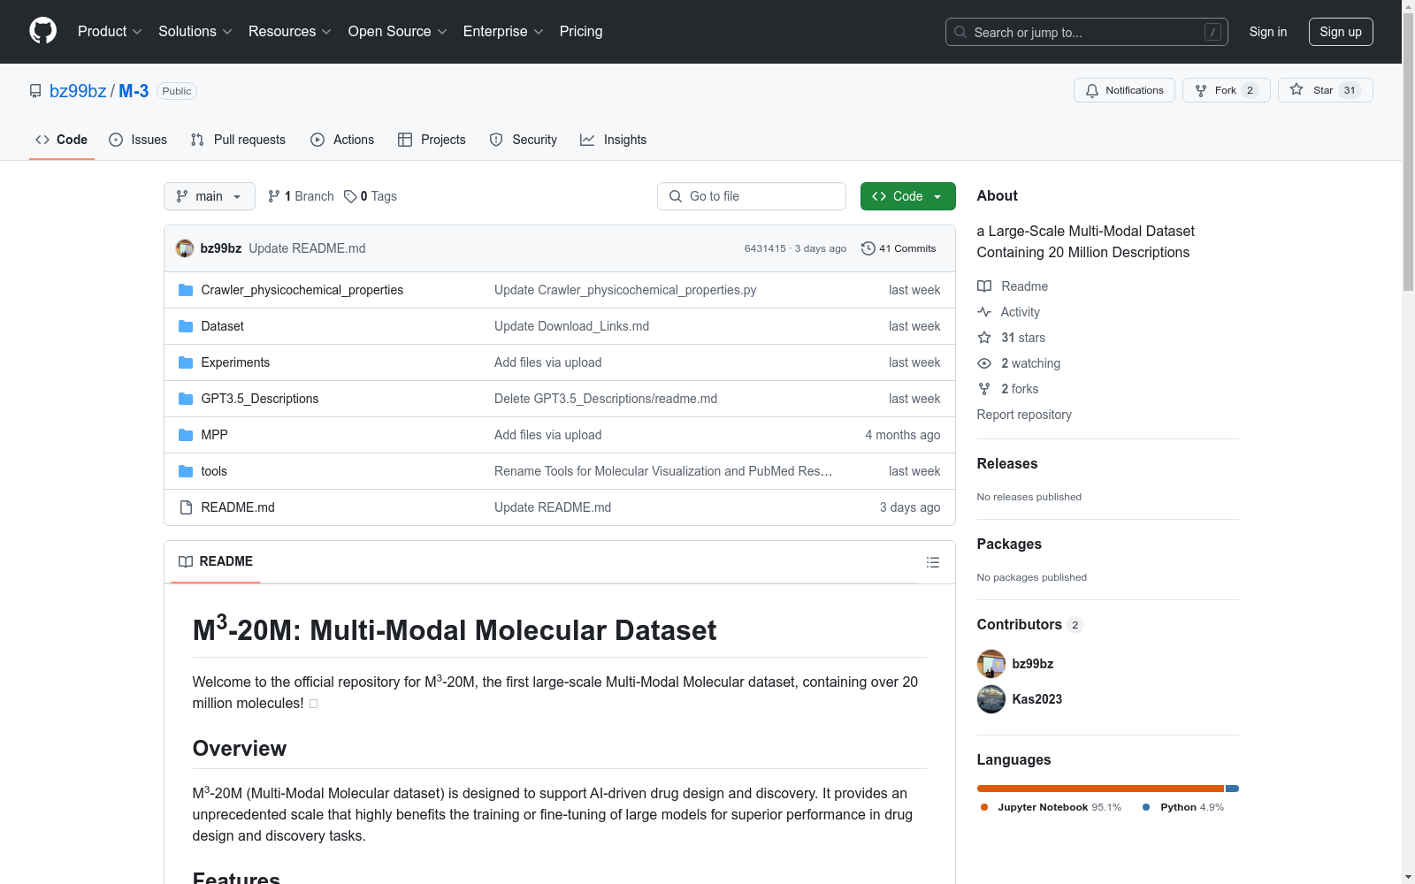Expand the Solutions menu

pyautogui.click(x=195, y=31)
